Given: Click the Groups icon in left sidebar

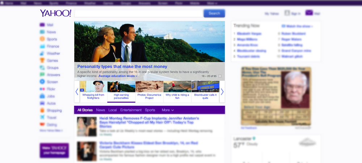Looking at the screenshot, I should (42, 68).
